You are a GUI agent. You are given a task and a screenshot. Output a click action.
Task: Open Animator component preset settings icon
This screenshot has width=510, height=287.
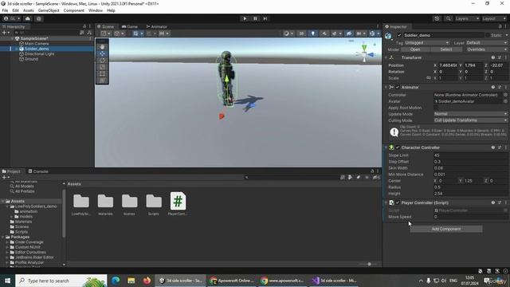pyautogui.click(x=500, y=87)
